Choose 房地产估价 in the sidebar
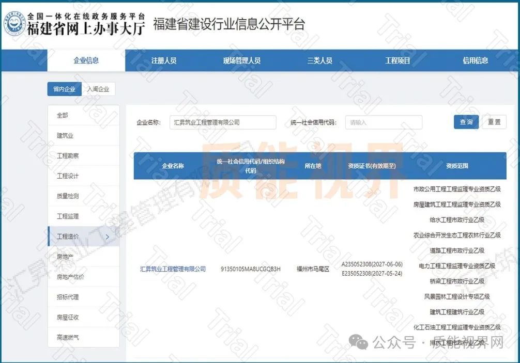The image size is (520, 363). click(x=84, y=277)
